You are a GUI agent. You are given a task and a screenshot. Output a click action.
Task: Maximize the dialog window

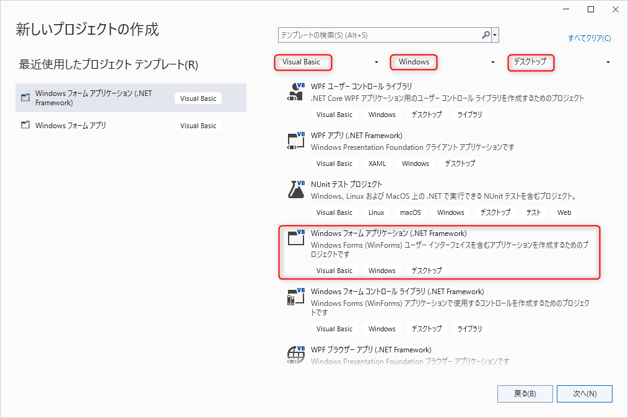(591, 10)
